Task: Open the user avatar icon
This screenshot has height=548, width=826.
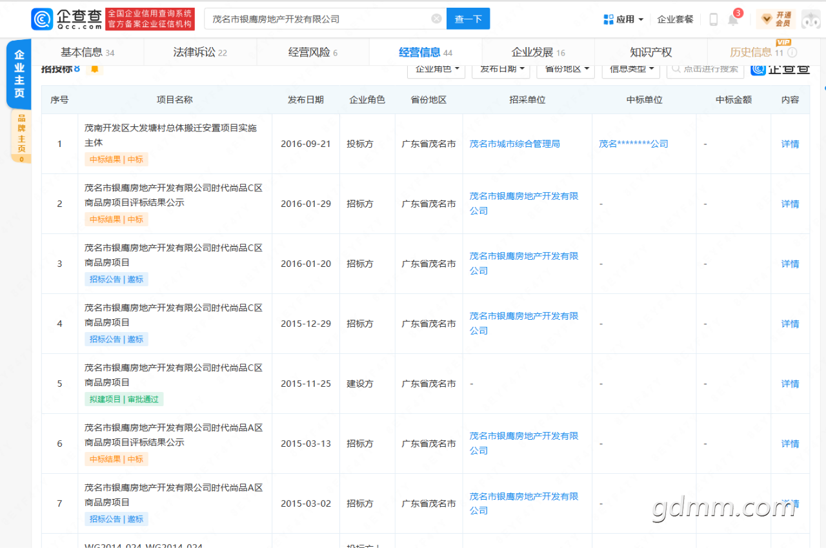Action: [811, 19]
